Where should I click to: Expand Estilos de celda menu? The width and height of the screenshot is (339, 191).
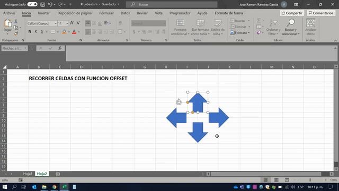pyautogui.click(x=218, y=28)
